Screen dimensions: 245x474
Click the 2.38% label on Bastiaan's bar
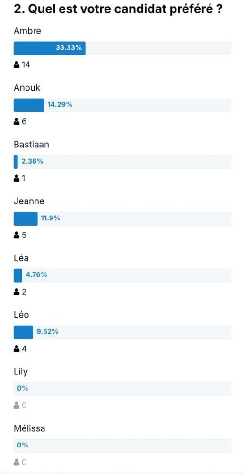click(x=32, y=162)
